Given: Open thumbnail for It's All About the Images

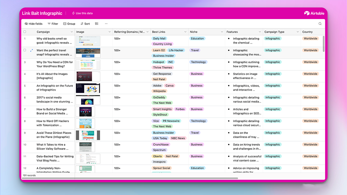Looking at the screenshot, I should click(x=88, y=76).
